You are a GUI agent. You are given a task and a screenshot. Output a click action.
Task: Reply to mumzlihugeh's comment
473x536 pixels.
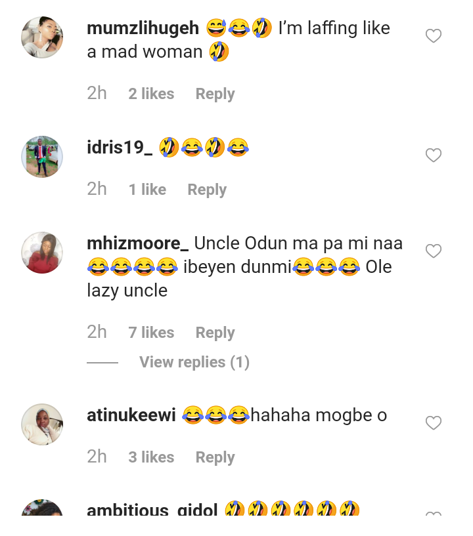(215, 94)
